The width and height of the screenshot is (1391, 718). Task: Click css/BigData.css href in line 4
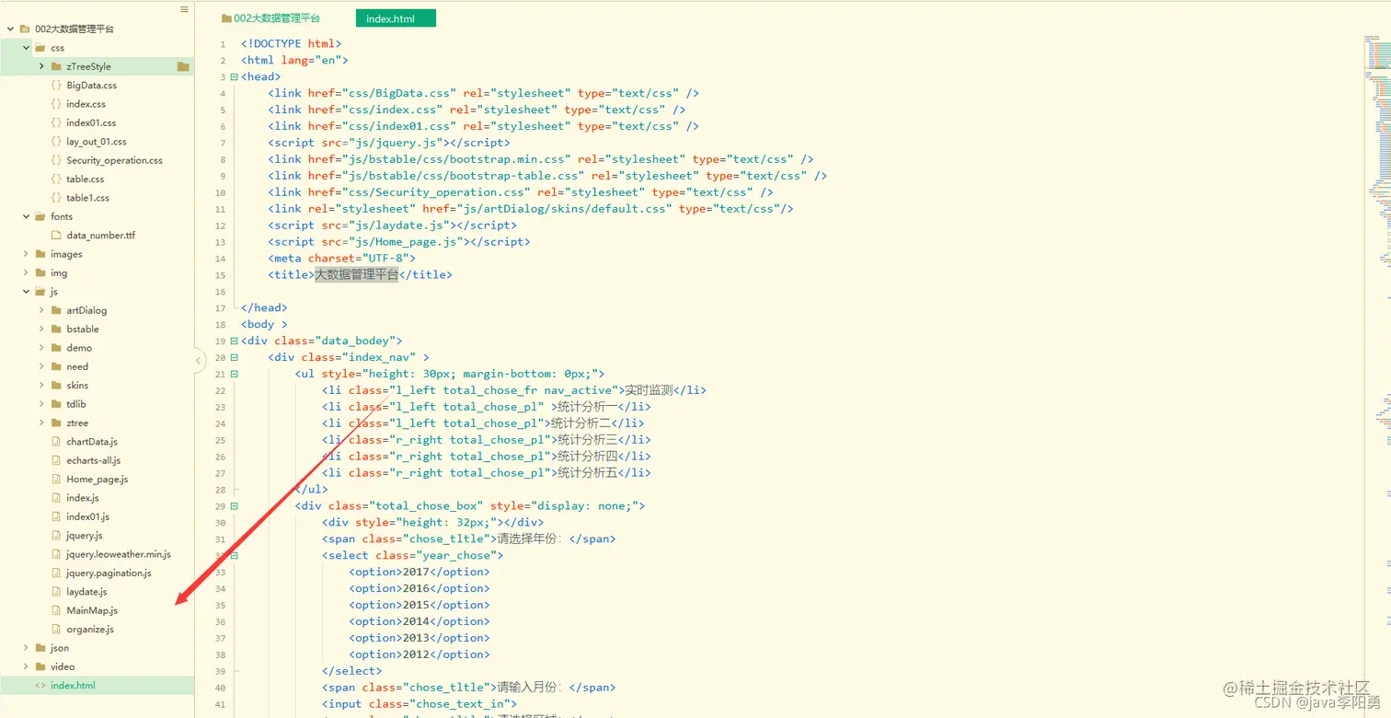(x=398, y=93)
